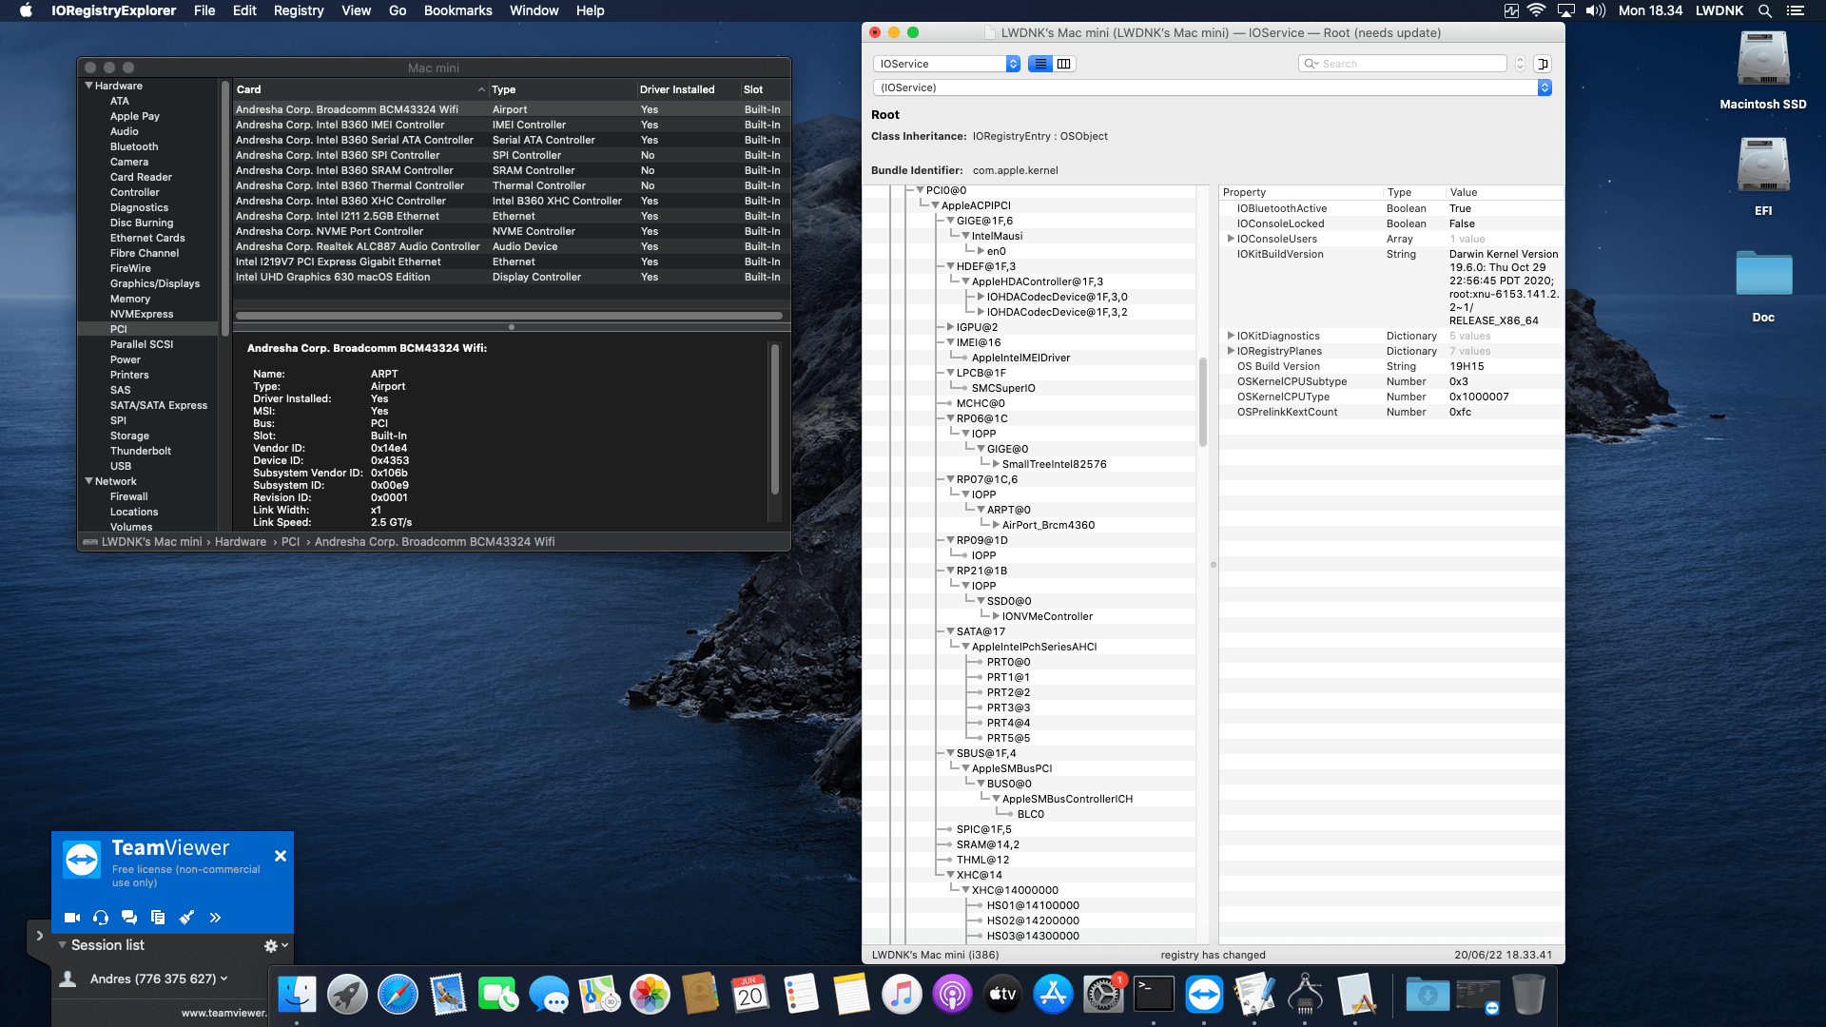1826x1027 pixels.
Task: Switch IORegistryExplorer to column browser view
Action: pos(1064,64)
